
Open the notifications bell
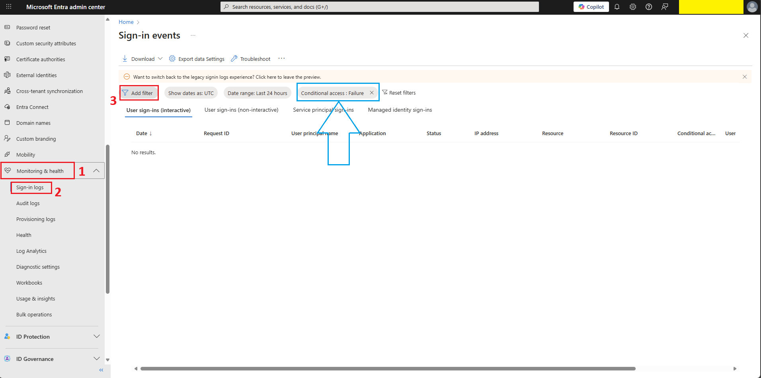point(617,7)
